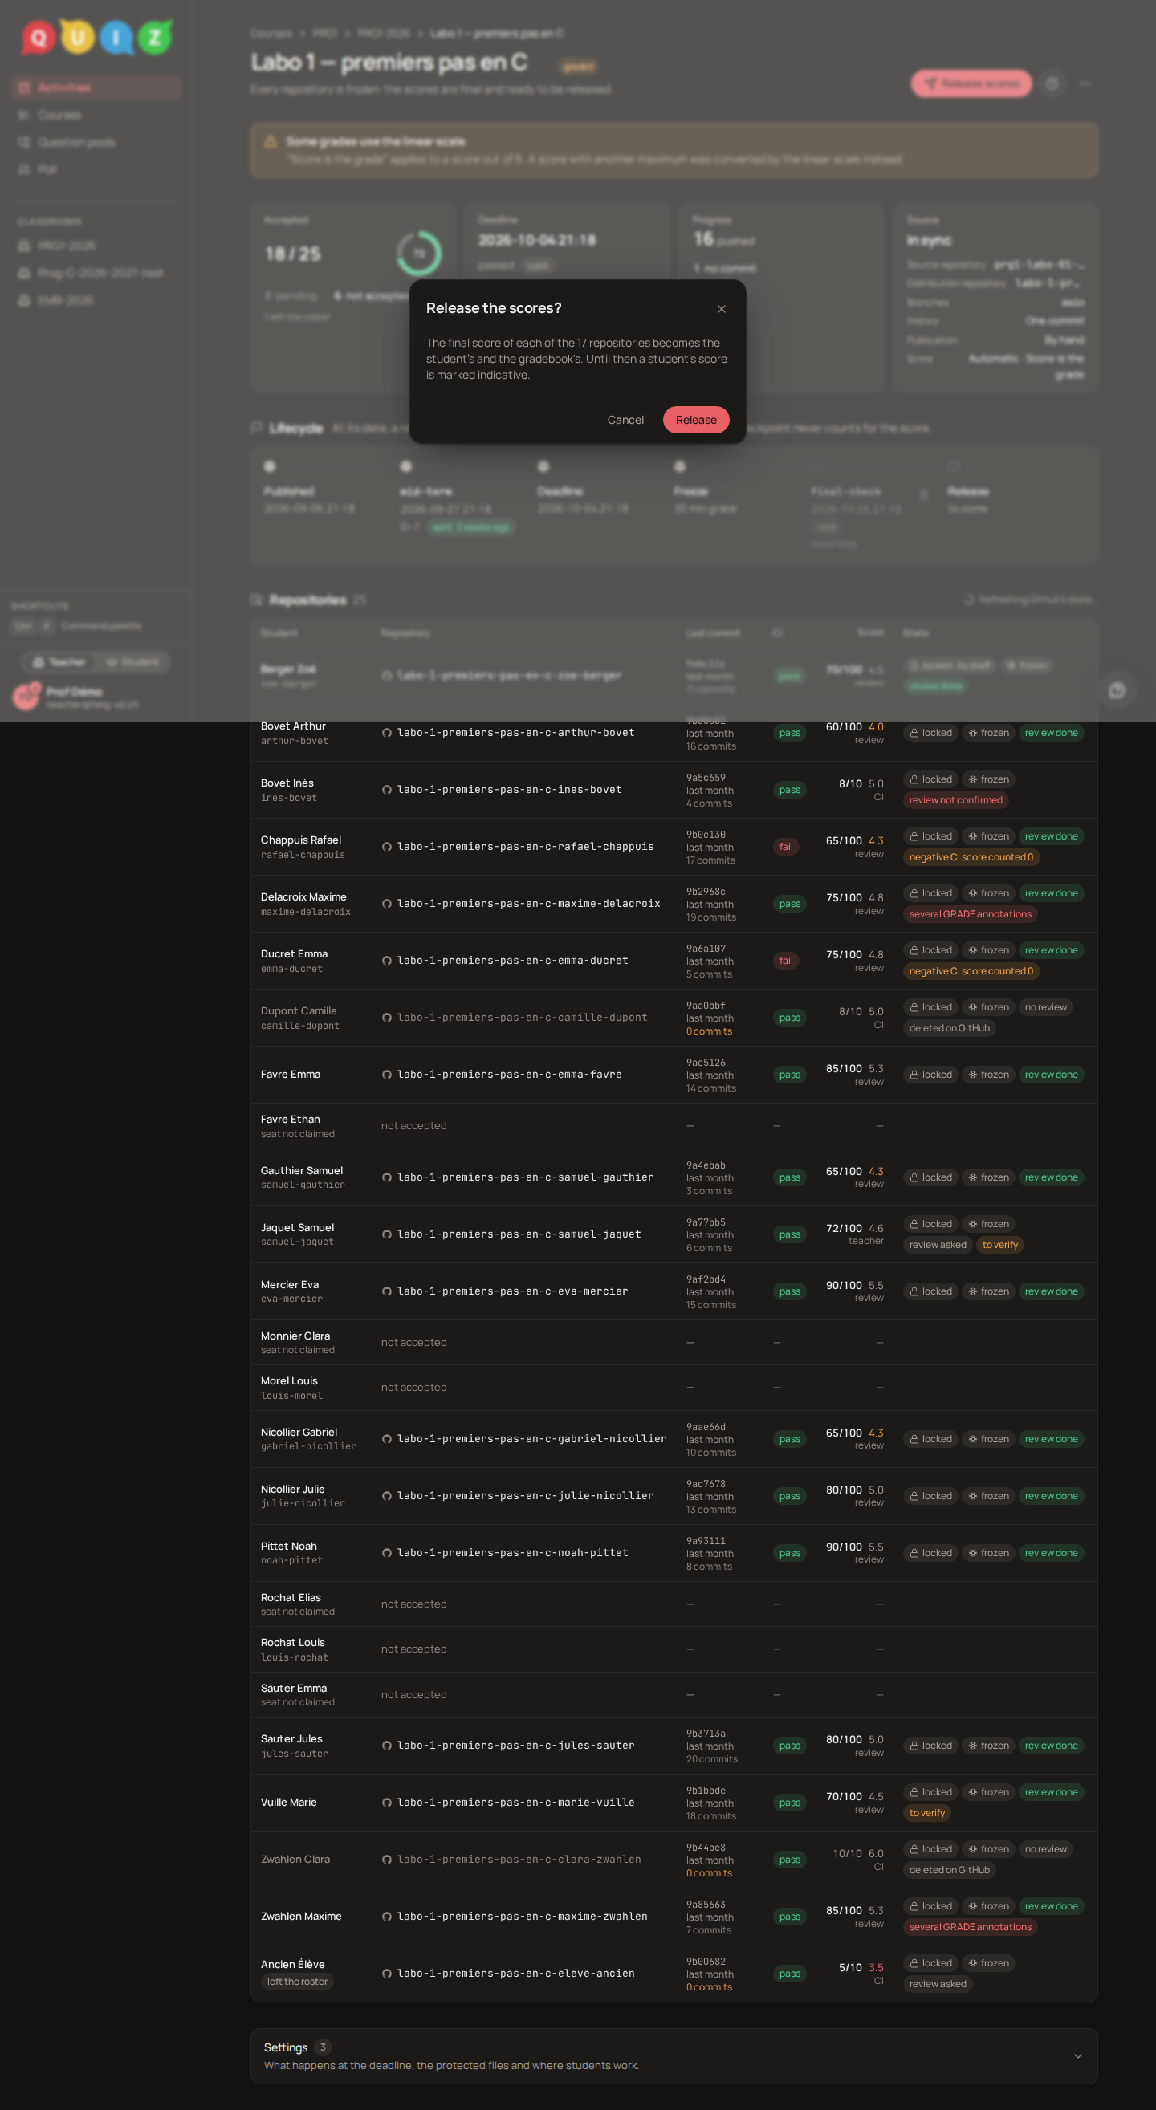1156x2110 pixels.
Task: Open repository labo-1-premiers-pas-en-c-maxime-zwahlen
Action: [522, 1917]
